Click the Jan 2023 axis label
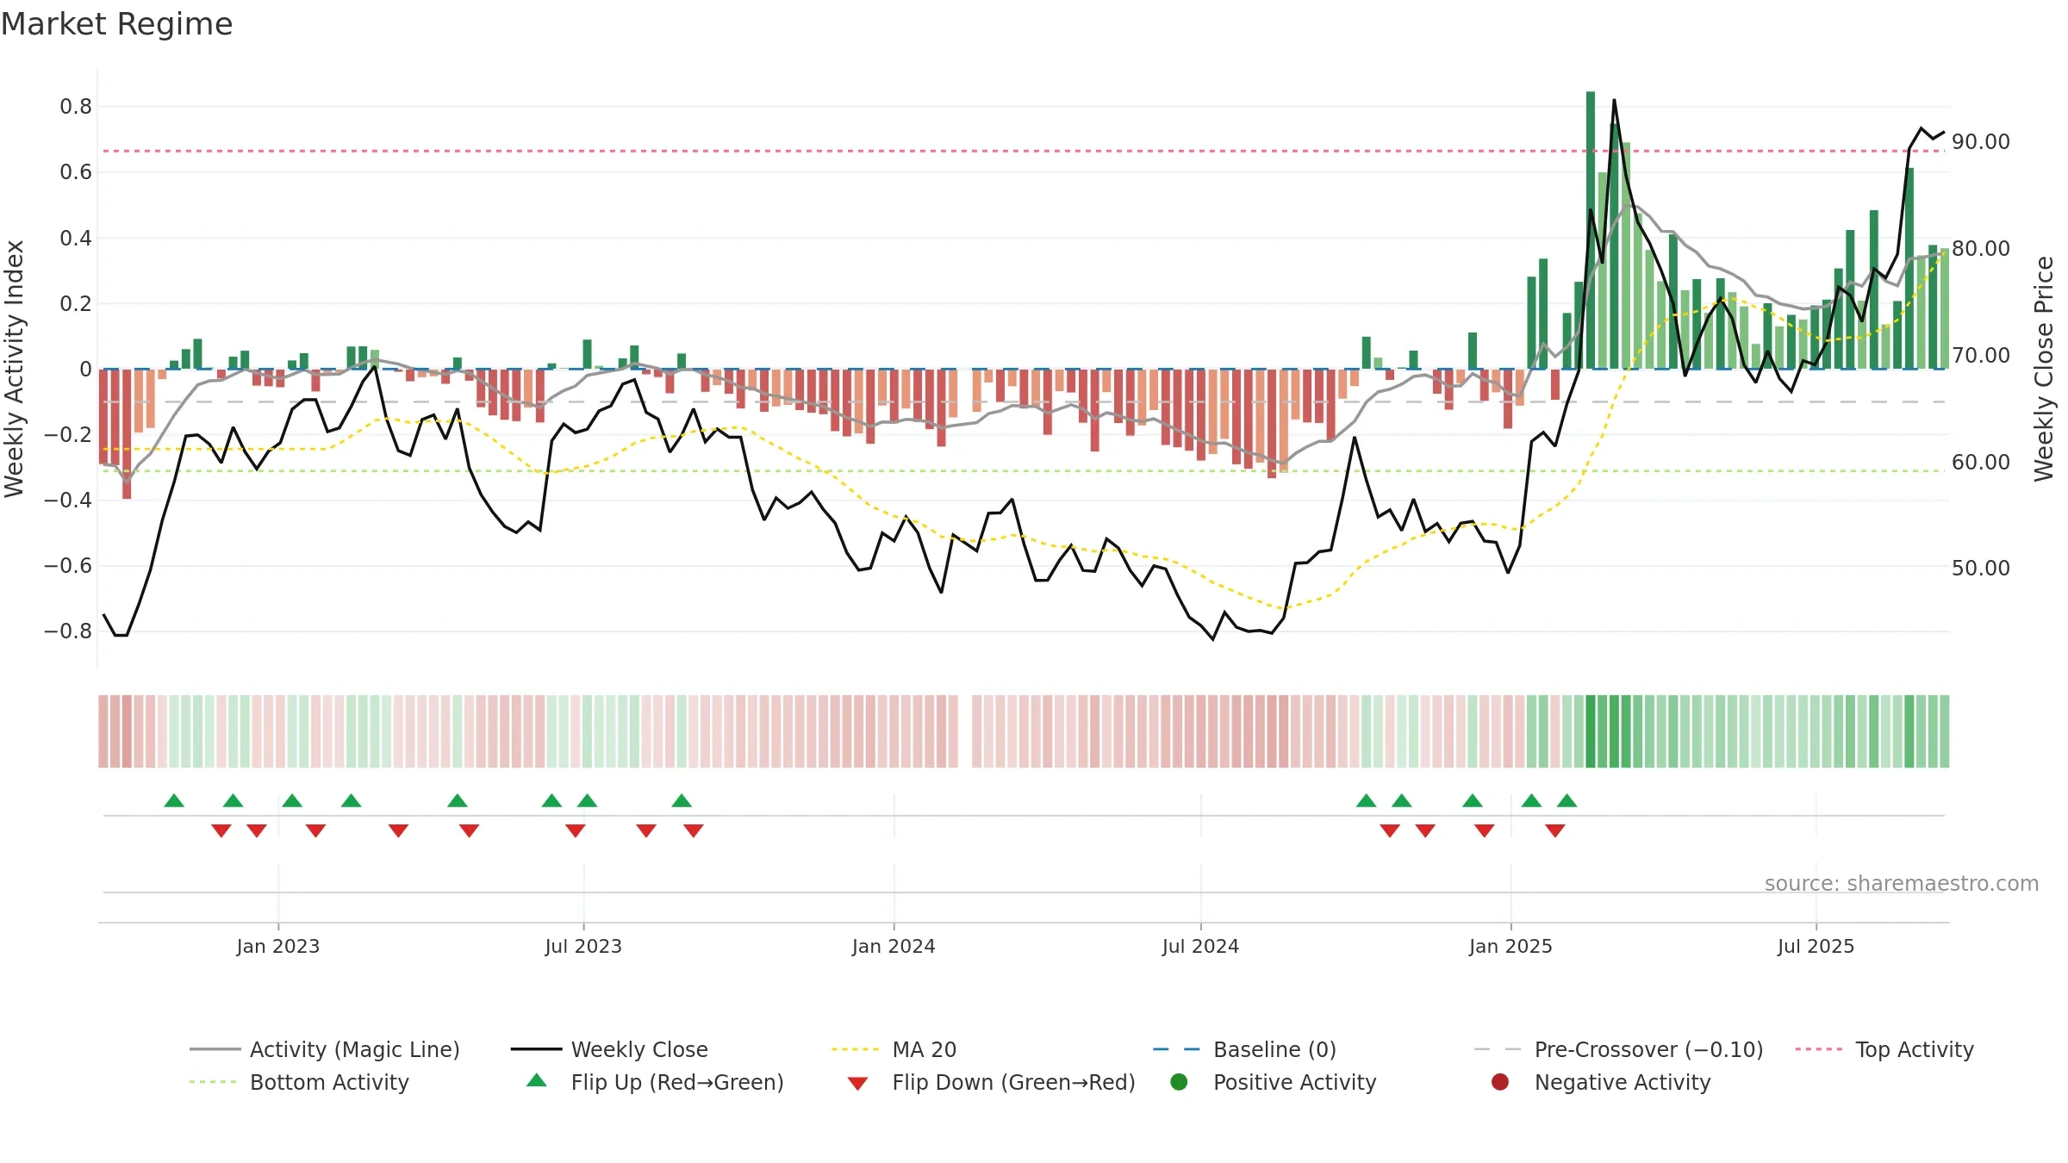Screen dimensions: 2068x1163 (278, 946)
